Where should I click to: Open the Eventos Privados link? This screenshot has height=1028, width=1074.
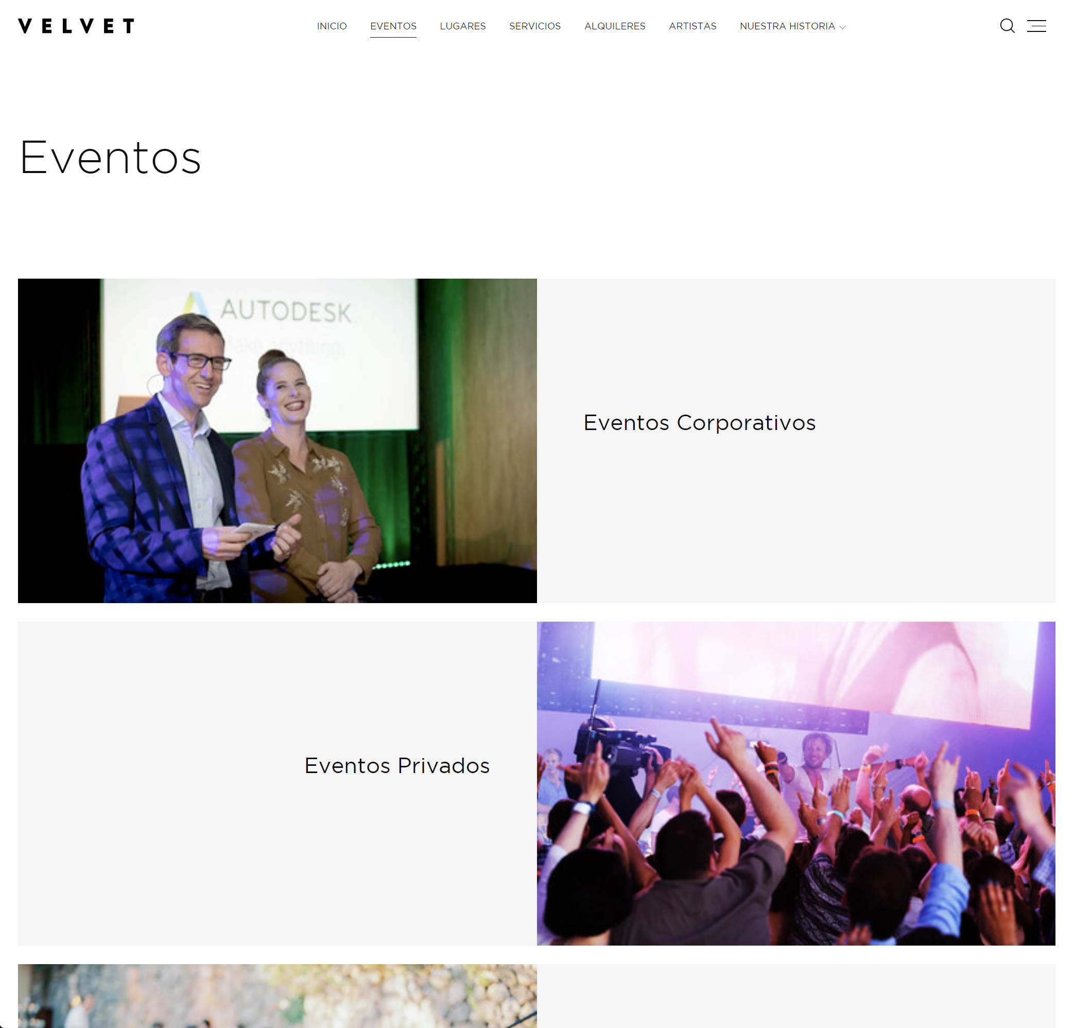pyautogui.click(x=397, y=765)
